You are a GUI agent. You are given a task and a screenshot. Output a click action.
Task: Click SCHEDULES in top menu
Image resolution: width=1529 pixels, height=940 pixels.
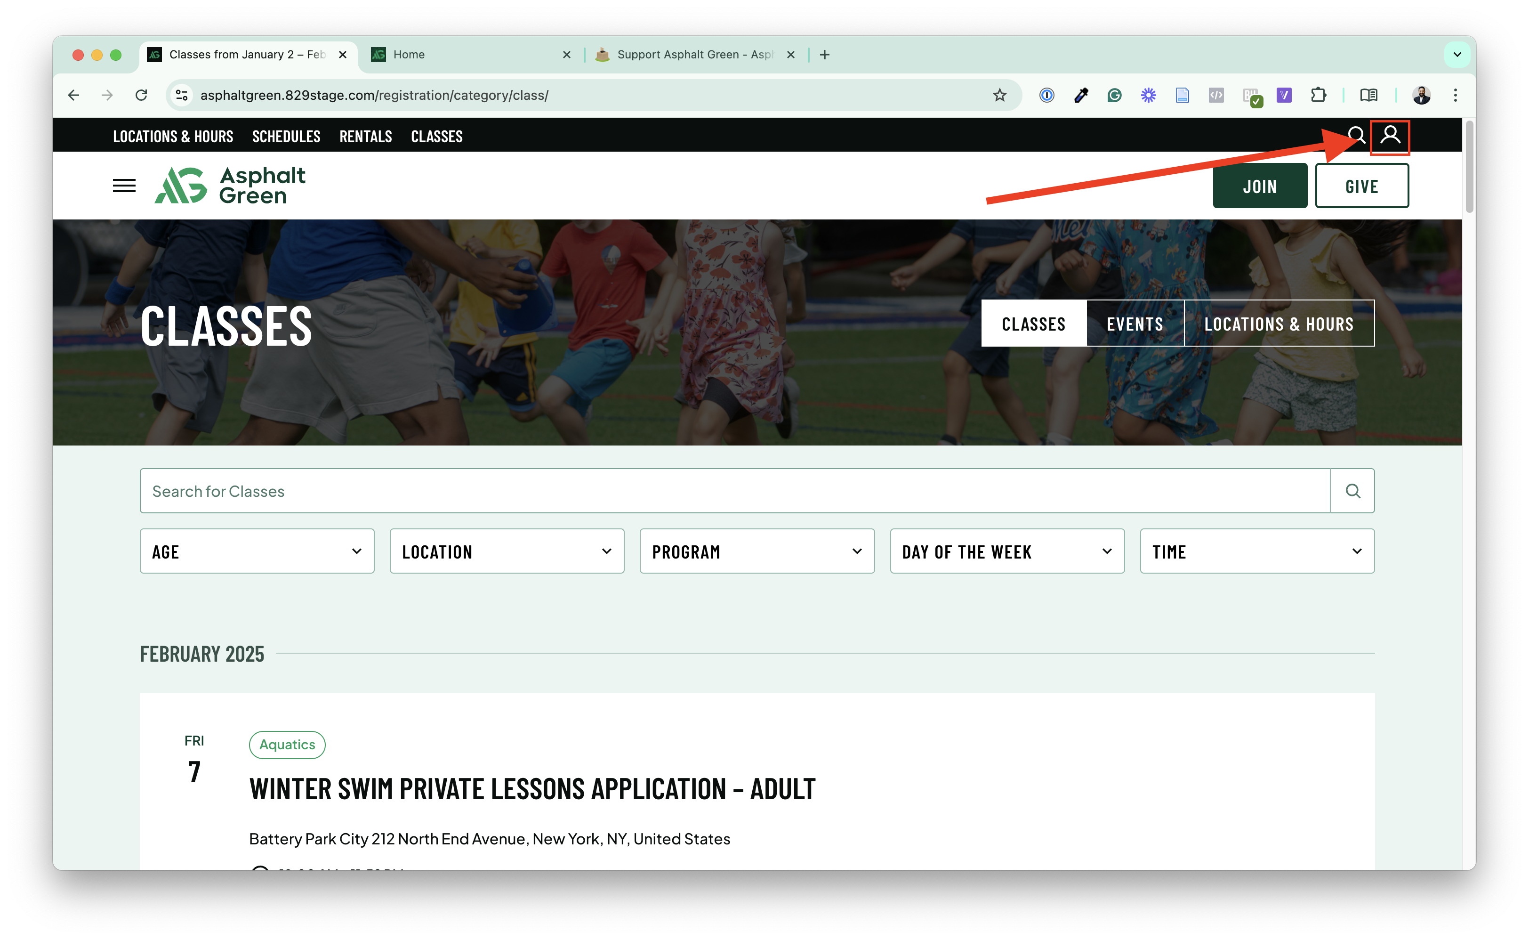[286, 136]
